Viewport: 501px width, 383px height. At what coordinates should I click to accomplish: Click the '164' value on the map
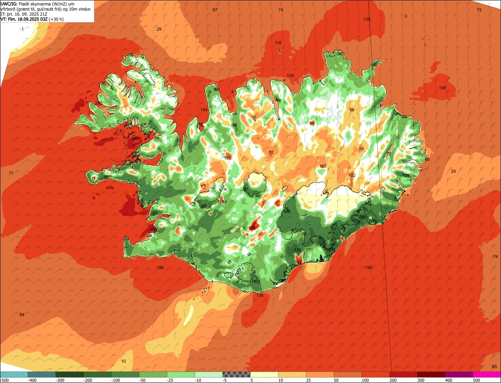tap(204, 110)
